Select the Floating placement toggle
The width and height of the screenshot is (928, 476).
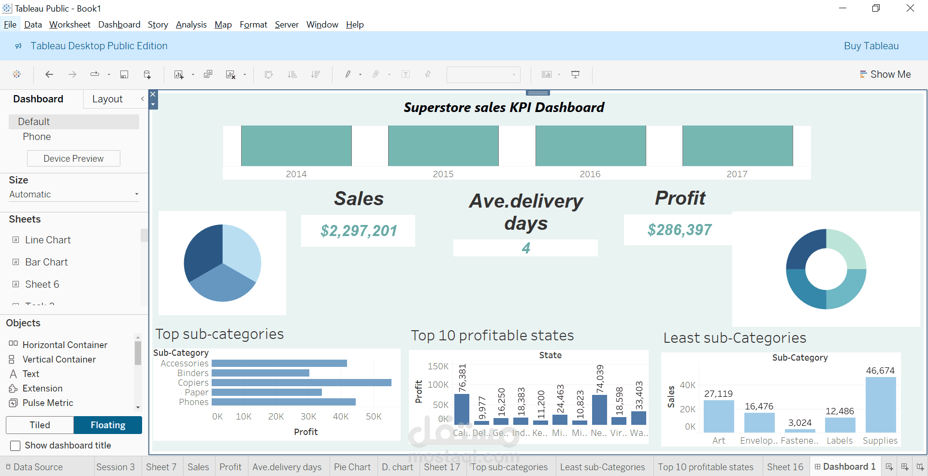pos(108,425)
